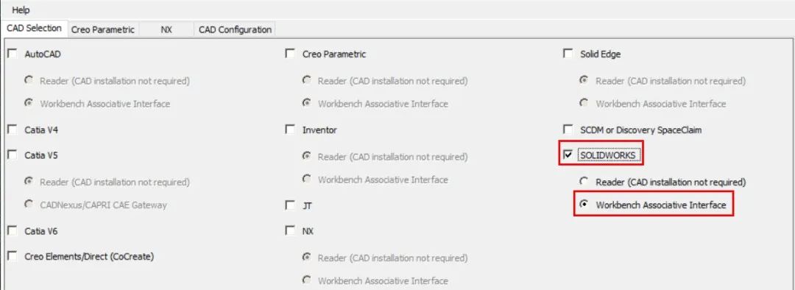Enable the Solid Edge checkbox
Viewport: 795px width, 290px height.
[568, 53]
